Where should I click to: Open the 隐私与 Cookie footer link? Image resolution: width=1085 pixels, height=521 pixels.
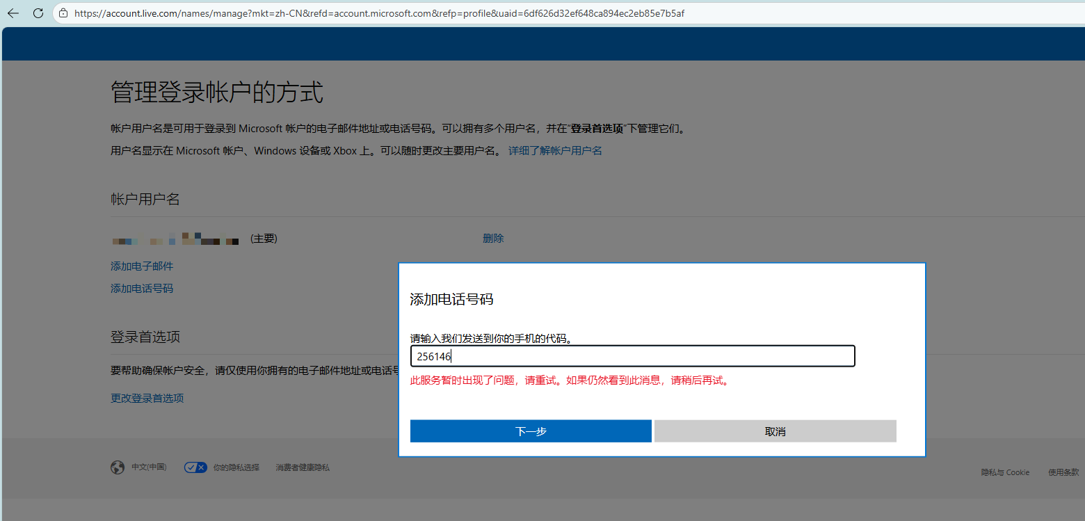tap(1005, 472)
